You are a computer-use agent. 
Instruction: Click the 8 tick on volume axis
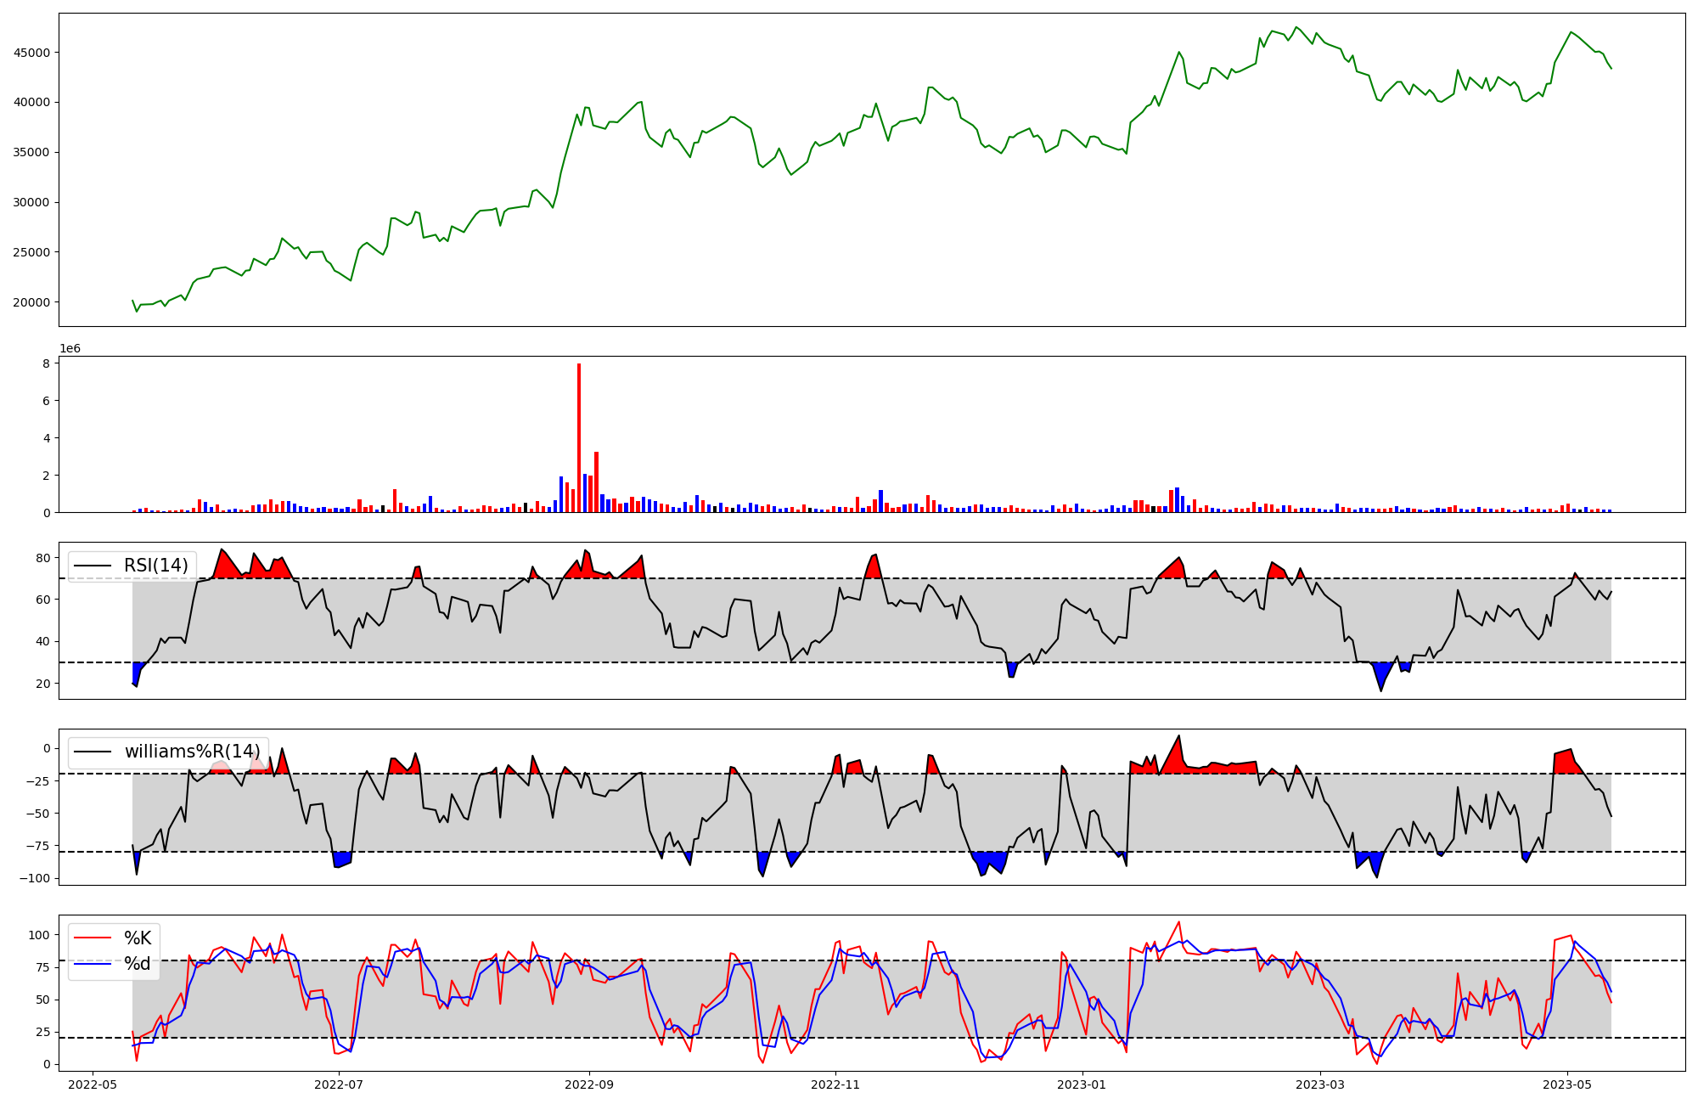click(47, 363)
